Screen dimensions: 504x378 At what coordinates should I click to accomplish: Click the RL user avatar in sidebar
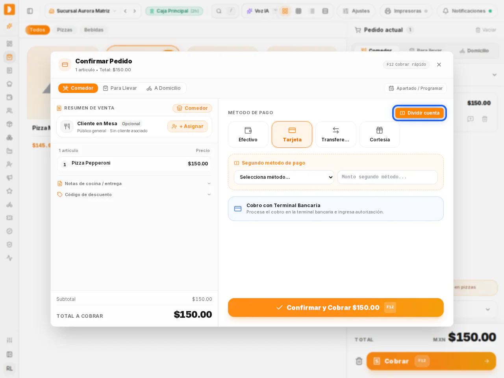[x=9, y=369]
